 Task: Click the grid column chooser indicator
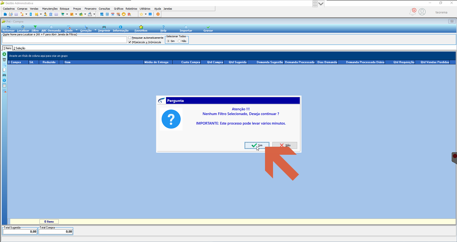[x=9, y=62]
